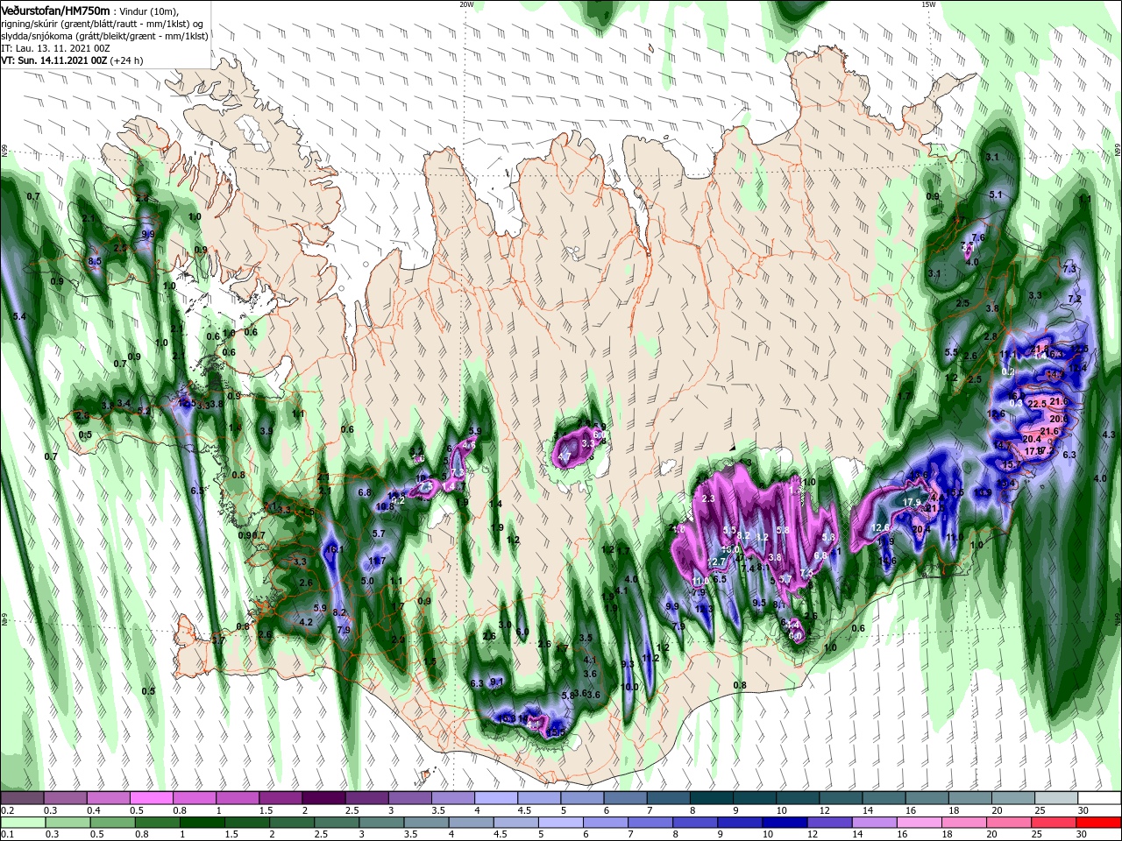Pick the pale green 0.1 rain legend swatch
This screenshot has width=1122, height=841.
click(23, 823)
